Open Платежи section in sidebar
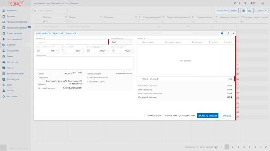 11,45
